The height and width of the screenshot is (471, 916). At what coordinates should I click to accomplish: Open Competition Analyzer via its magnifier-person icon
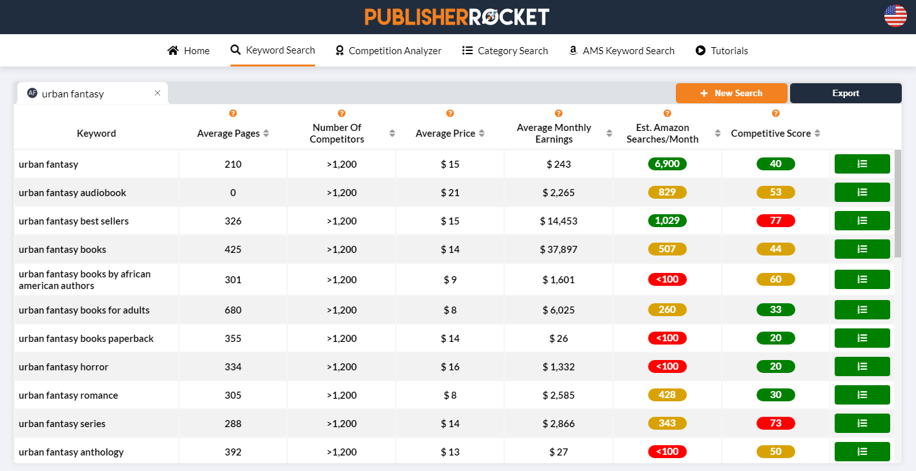tap(340, 50)
